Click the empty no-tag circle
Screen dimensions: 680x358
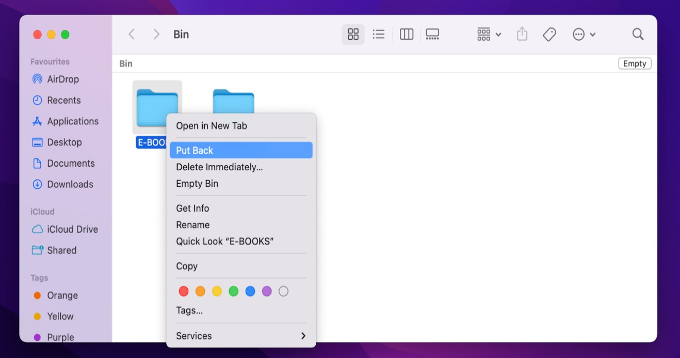coord(283,291)
